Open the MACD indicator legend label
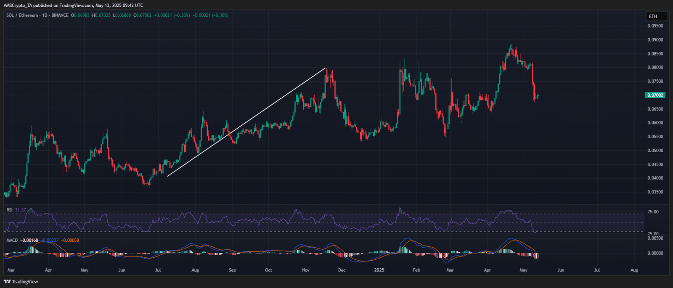The image size is (673, 288). (12, 240)
